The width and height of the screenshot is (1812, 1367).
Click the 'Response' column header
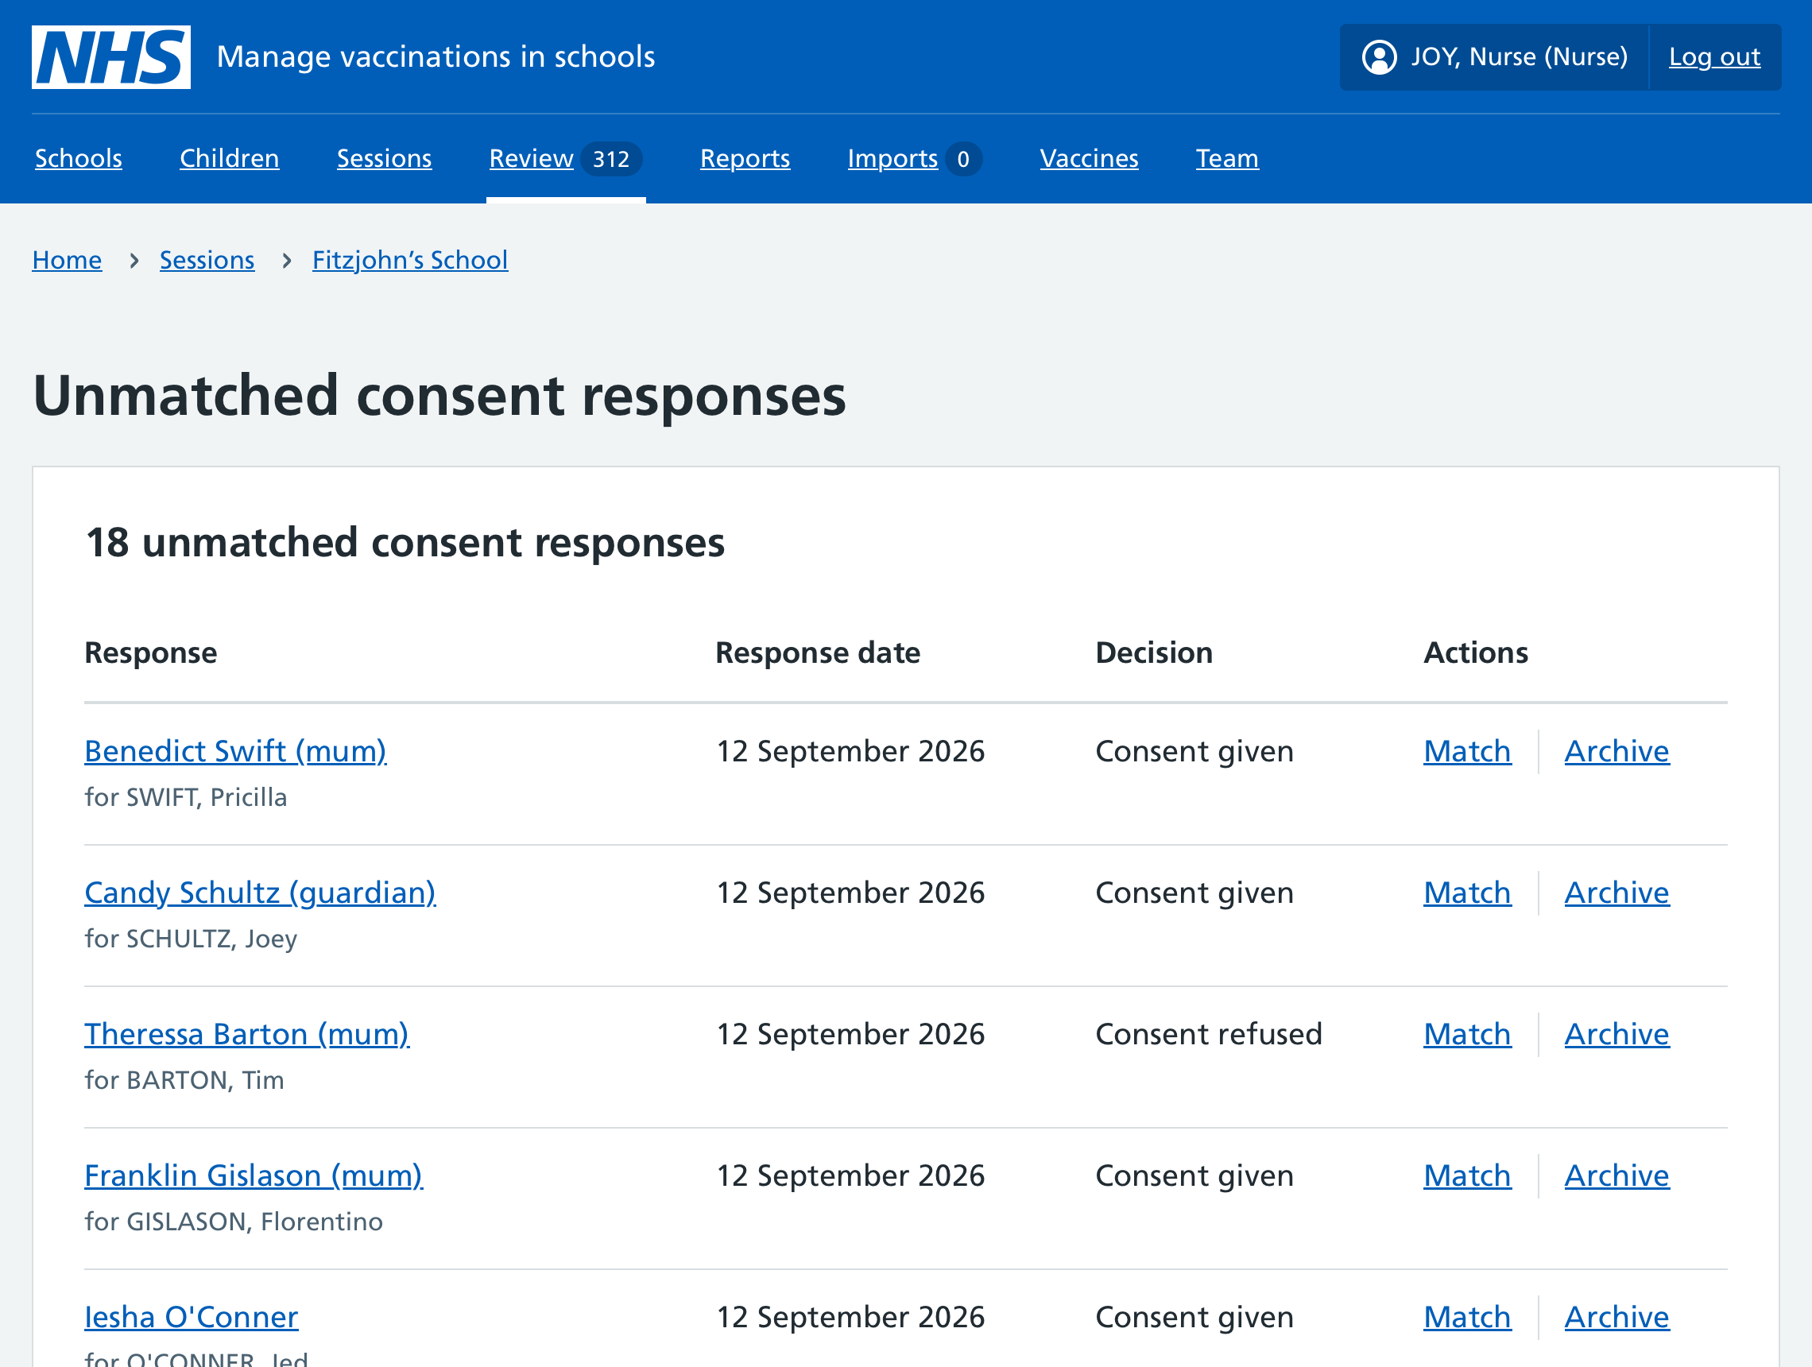click(x=151, y=653)
